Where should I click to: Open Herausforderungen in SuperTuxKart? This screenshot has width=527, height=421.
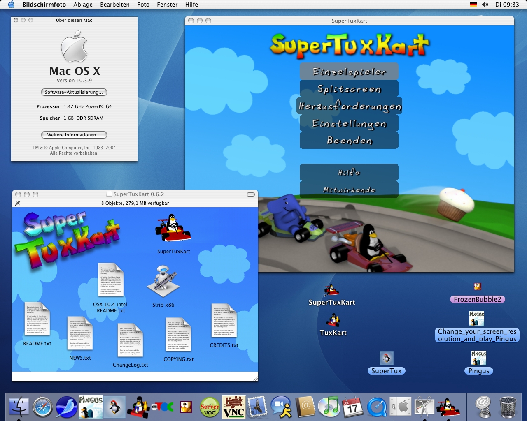tap(349, 106)
